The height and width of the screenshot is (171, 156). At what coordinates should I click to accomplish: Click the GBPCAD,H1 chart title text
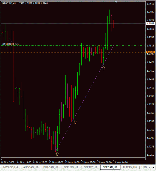tap(9, 4)
